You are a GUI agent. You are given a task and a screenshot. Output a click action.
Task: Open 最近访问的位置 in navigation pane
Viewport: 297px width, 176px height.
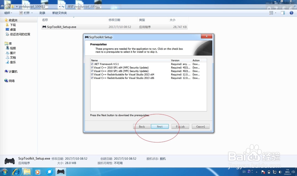tap(20, 34)
